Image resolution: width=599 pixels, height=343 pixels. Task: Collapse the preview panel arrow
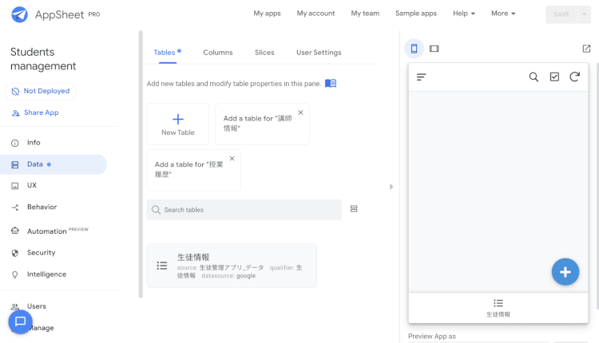click(391, 187)
